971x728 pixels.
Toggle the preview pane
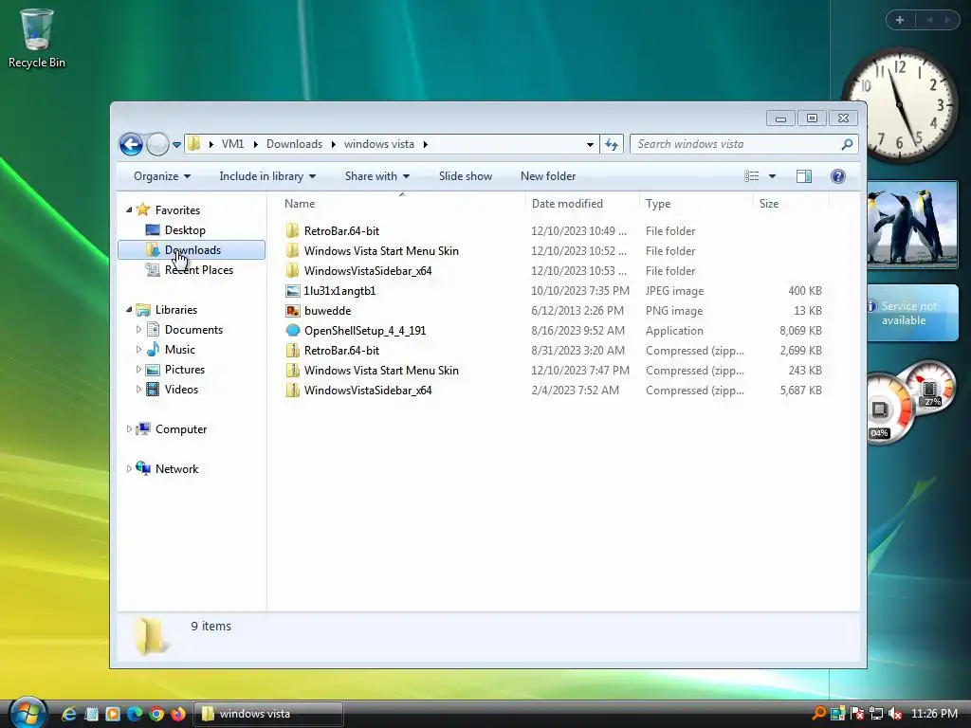(804, 176)
